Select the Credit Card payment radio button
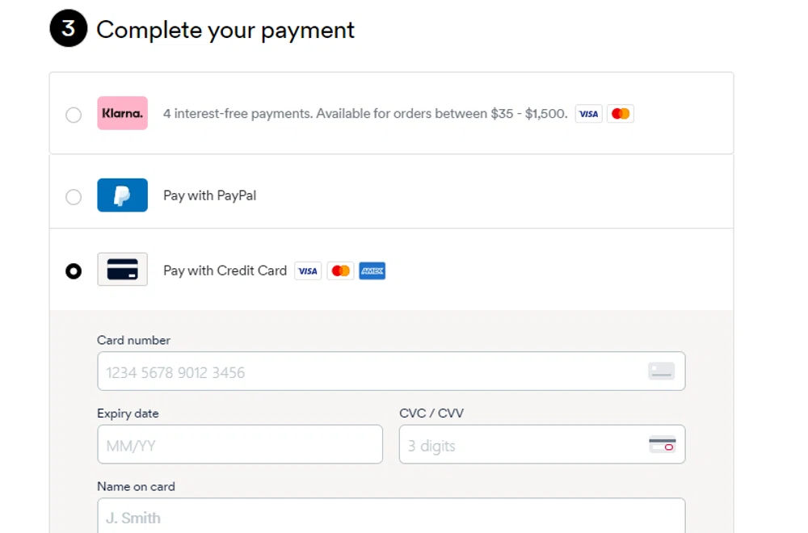Screen dimensions: 808x533 click(x=74, y=271)
